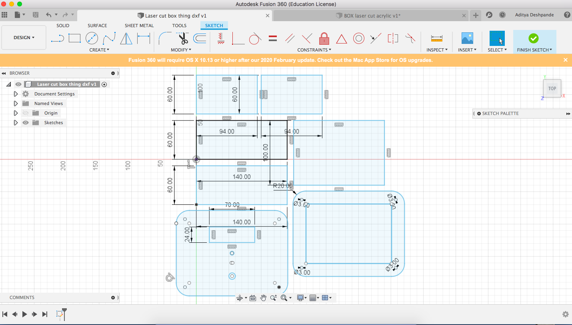
Task: Switch to the SOLID tab
Action: 63,26
